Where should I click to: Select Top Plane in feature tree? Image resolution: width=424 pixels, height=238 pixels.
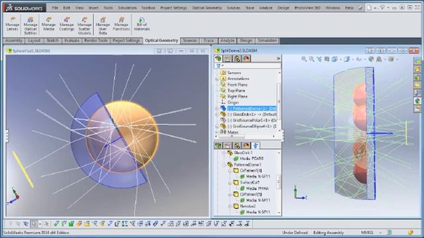[x=236, y=91]
